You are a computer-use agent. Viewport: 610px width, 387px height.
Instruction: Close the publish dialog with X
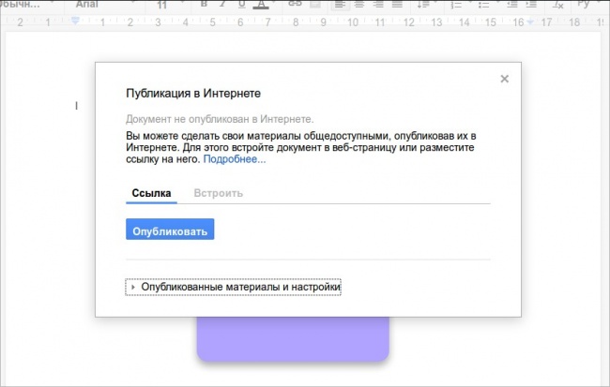505,80
